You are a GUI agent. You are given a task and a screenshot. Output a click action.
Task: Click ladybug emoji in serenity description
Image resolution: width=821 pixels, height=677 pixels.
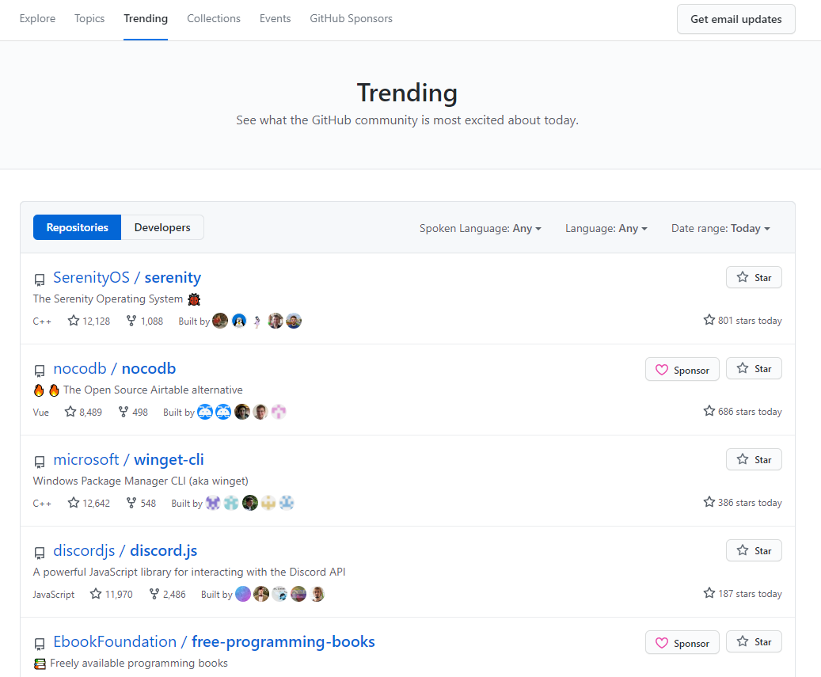click(x=194, y=299)
